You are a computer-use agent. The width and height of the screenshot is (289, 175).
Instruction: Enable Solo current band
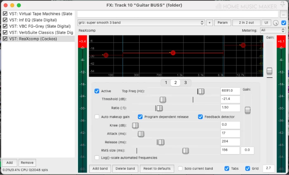tap(180, 168)
